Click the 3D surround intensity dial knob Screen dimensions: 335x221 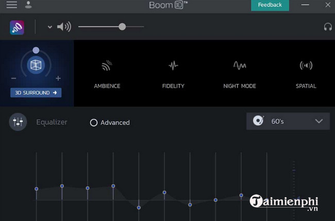click(x=36, y=50)
